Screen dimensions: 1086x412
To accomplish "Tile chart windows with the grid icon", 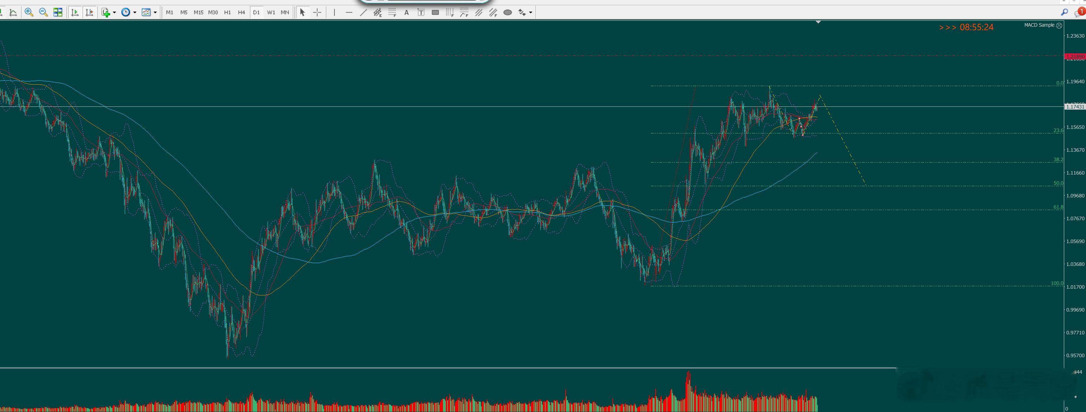I will pos(58,12).
